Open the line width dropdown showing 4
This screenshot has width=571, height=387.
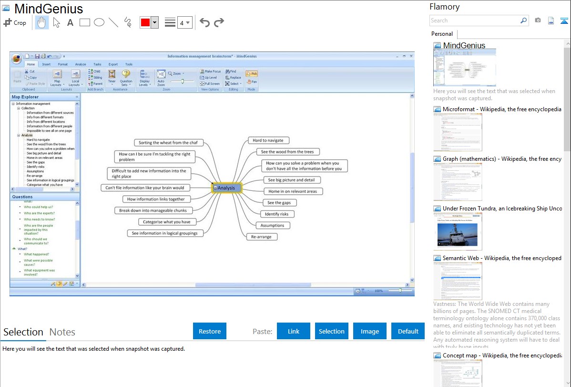click(184, 22)
